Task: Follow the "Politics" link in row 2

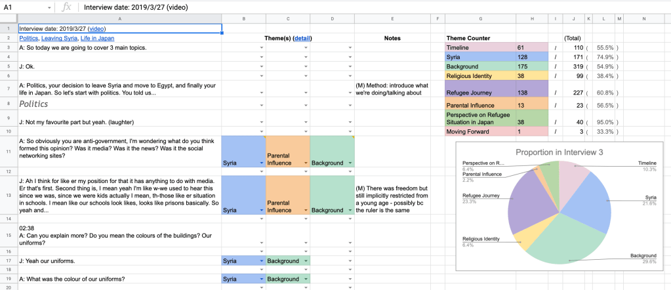Action: (28, 38)
